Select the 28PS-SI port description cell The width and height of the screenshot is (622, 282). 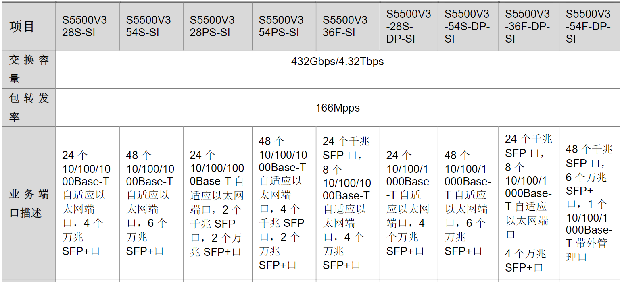point(218,203)
